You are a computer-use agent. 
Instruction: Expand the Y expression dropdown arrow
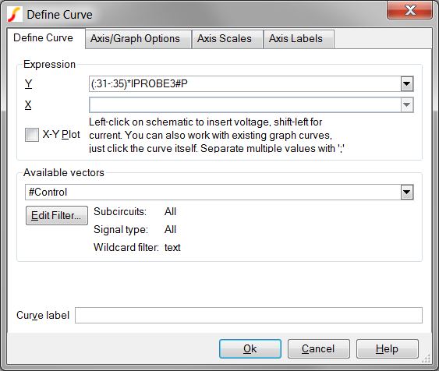click(407, 83)
